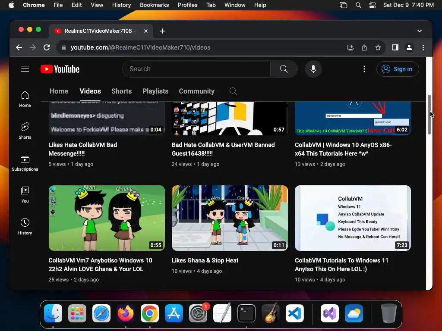Switch to channel Home tab

tap(59, 91)
